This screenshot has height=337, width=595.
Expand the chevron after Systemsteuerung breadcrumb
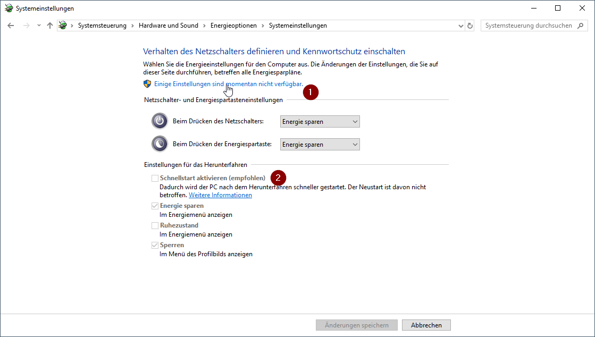[132, 26]
